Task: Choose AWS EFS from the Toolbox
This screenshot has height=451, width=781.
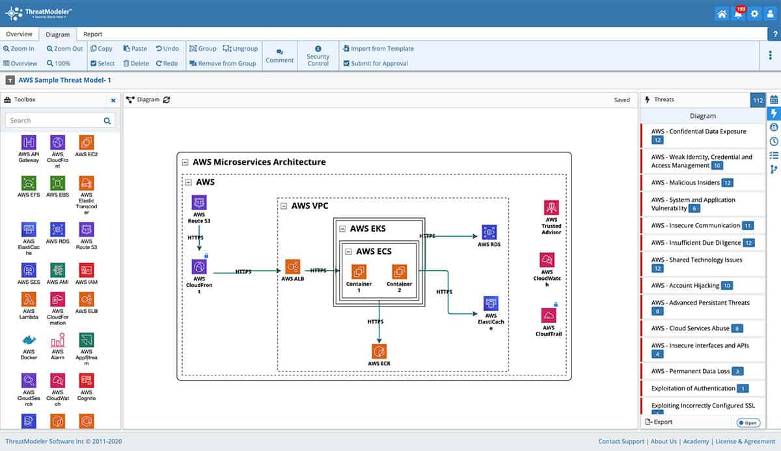Action: pos(29,183)
